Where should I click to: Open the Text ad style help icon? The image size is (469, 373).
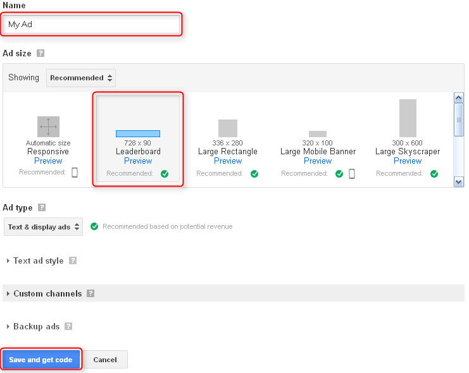click(73, 260)
